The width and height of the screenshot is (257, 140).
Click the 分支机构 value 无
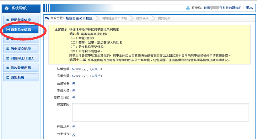click(x=74, y=134)
